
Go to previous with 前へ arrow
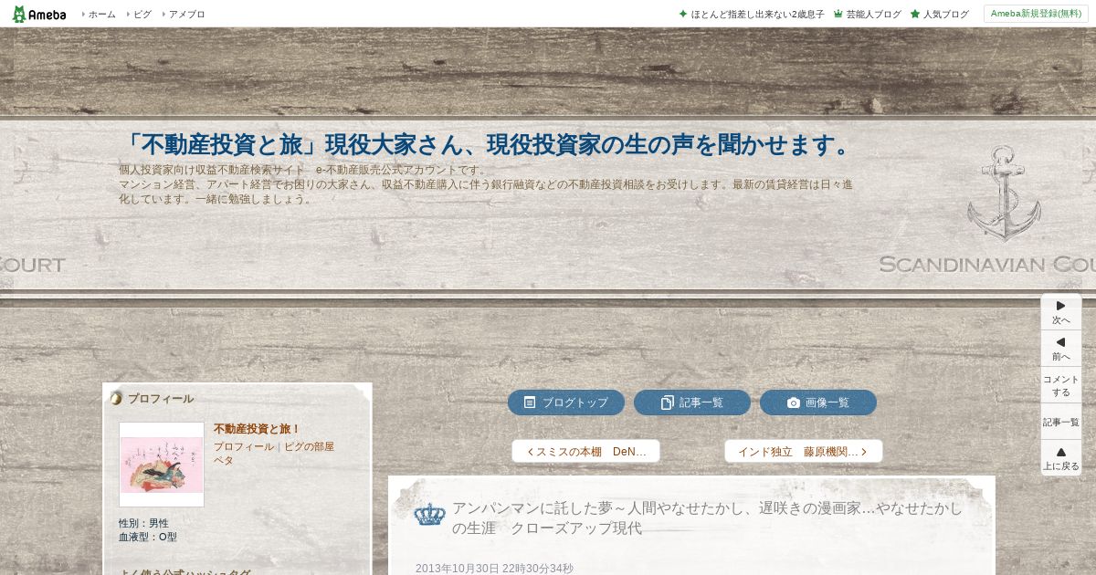point(1061,349)
